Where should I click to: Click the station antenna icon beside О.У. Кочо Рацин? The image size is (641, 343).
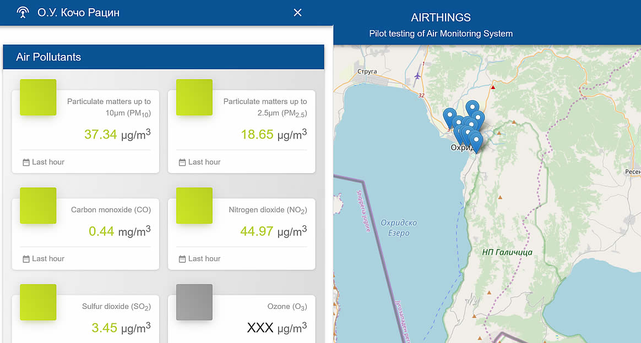click(23, 13)
